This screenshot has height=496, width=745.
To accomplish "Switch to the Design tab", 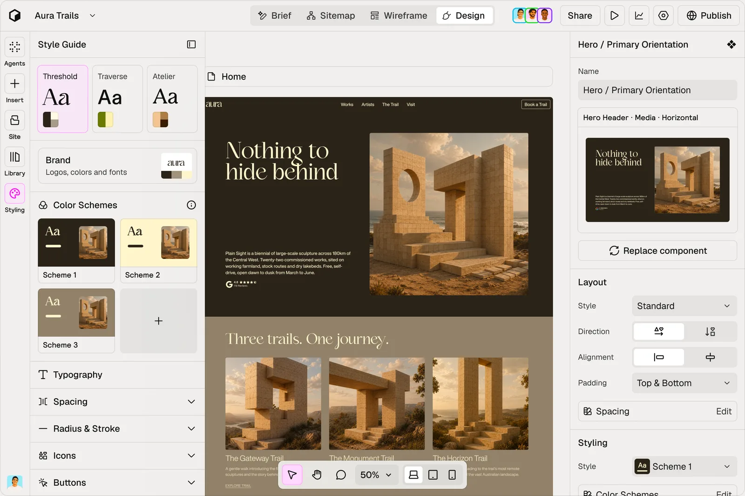I will (464, 15).
